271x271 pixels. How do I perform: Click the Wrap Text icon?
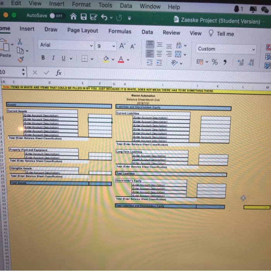179,45
